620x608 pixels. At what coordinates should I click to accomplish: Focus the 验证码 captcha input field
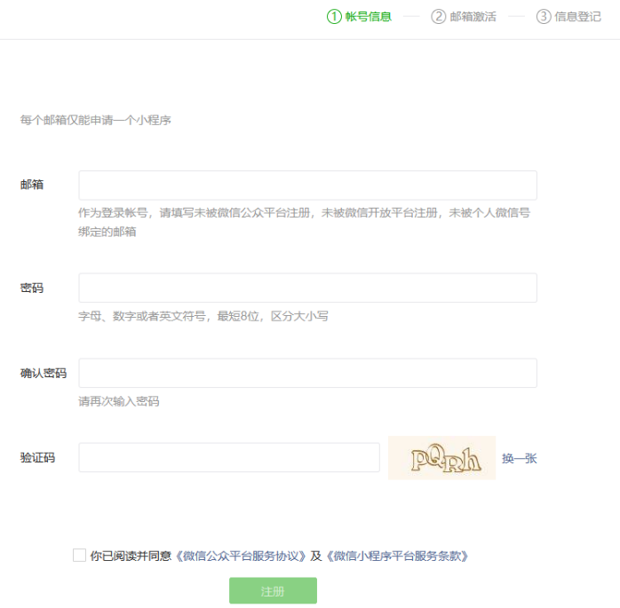click(229, 457)
